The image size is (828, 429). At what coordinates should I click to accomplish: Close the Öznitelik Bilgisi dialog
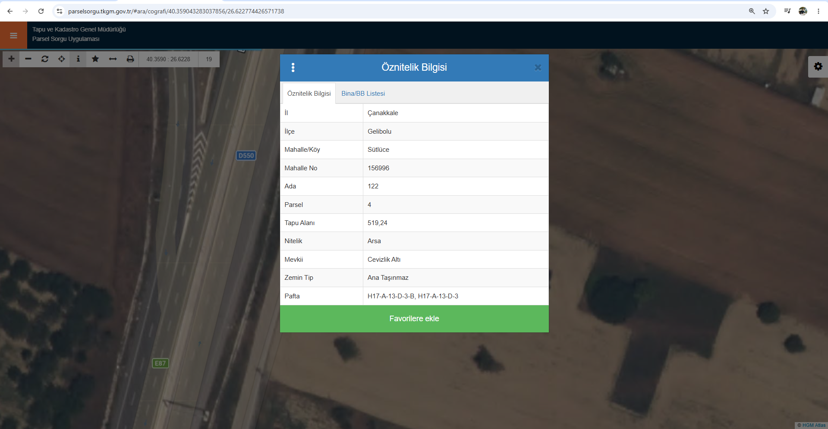(538, 67)
